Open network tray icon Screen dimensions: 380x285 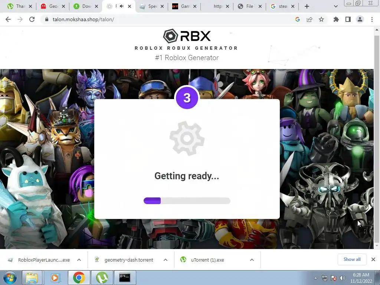click(324, 278)
